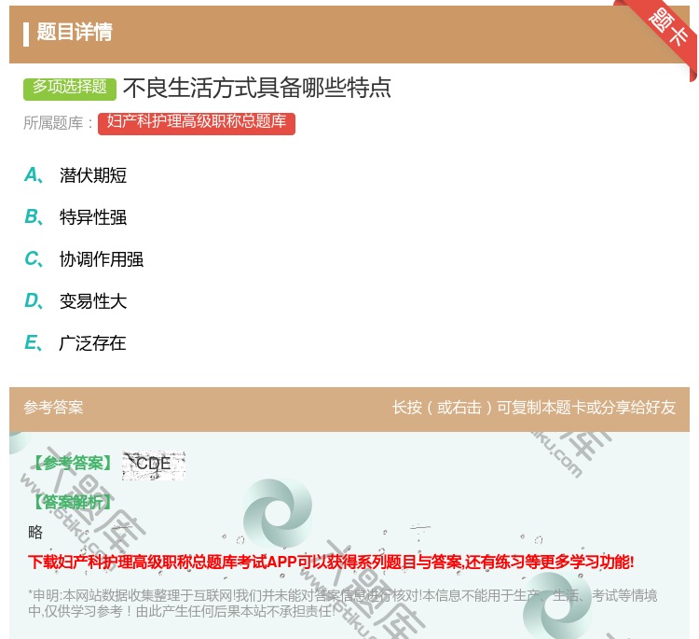Click the green 【答案解析】 label
Image resolution: width=699 pixels, height=639 pixels.
73,503
